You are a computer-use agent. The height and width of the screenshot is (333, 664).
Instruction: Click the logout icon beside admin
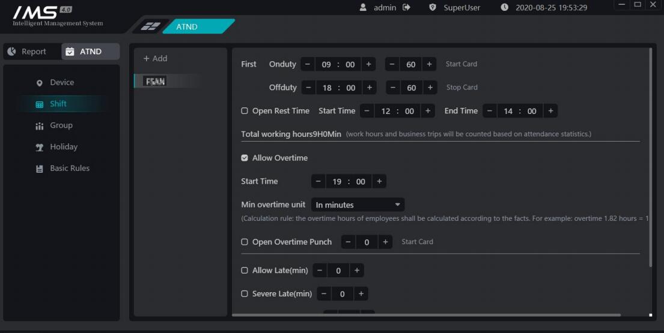407,7
